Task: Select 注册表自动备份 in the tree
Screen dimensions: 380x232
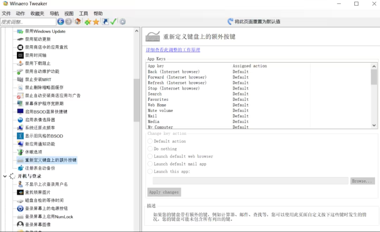Action: [x=40, y=168]
